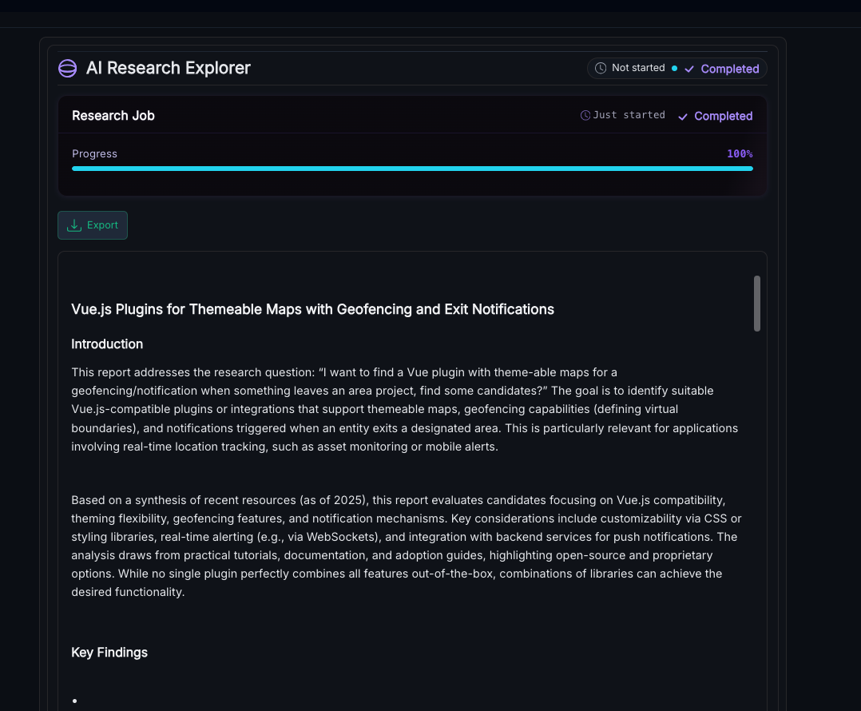Select the "AI Research Explorer" title text

click(169, 69)
